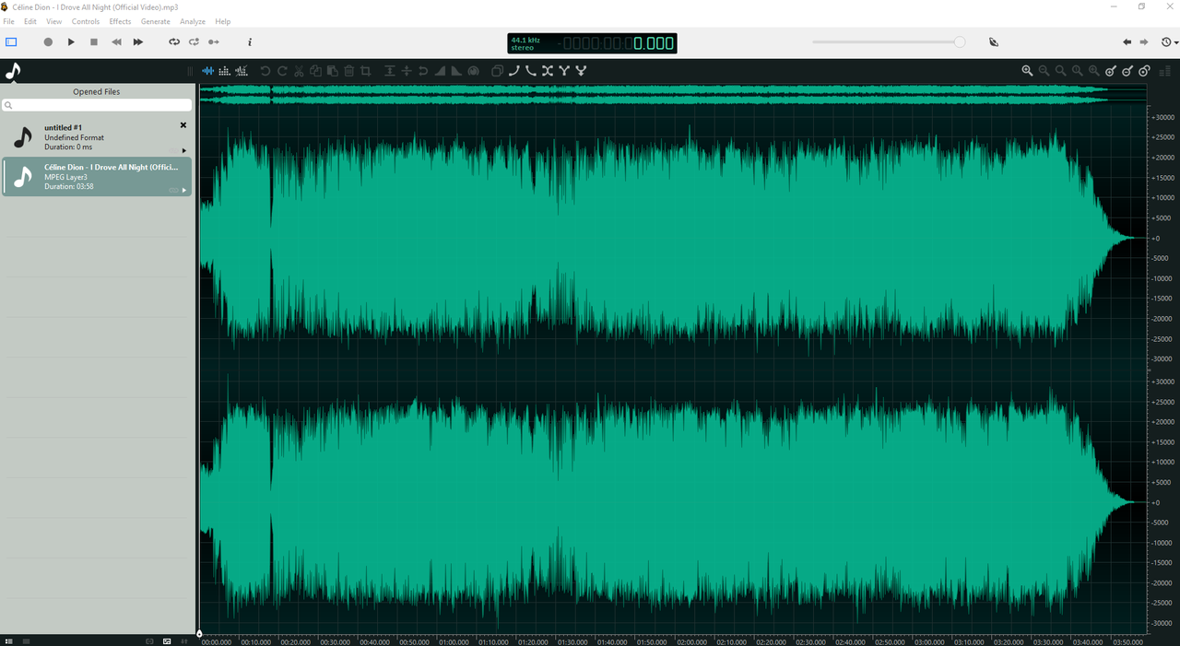Open the Effects menu
The height and width of the screenshot is (646, 1180).
point(120,21)
